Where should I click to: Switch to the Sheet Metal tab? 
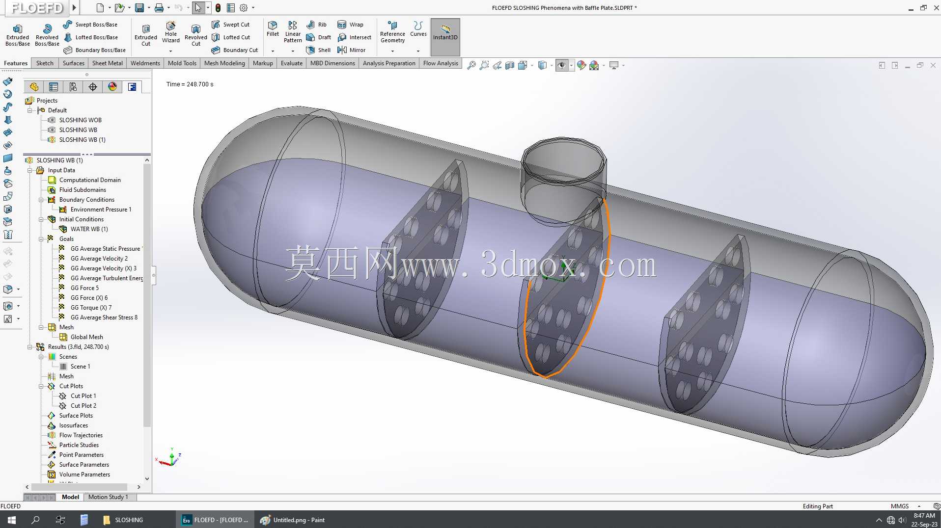(108, 63)
